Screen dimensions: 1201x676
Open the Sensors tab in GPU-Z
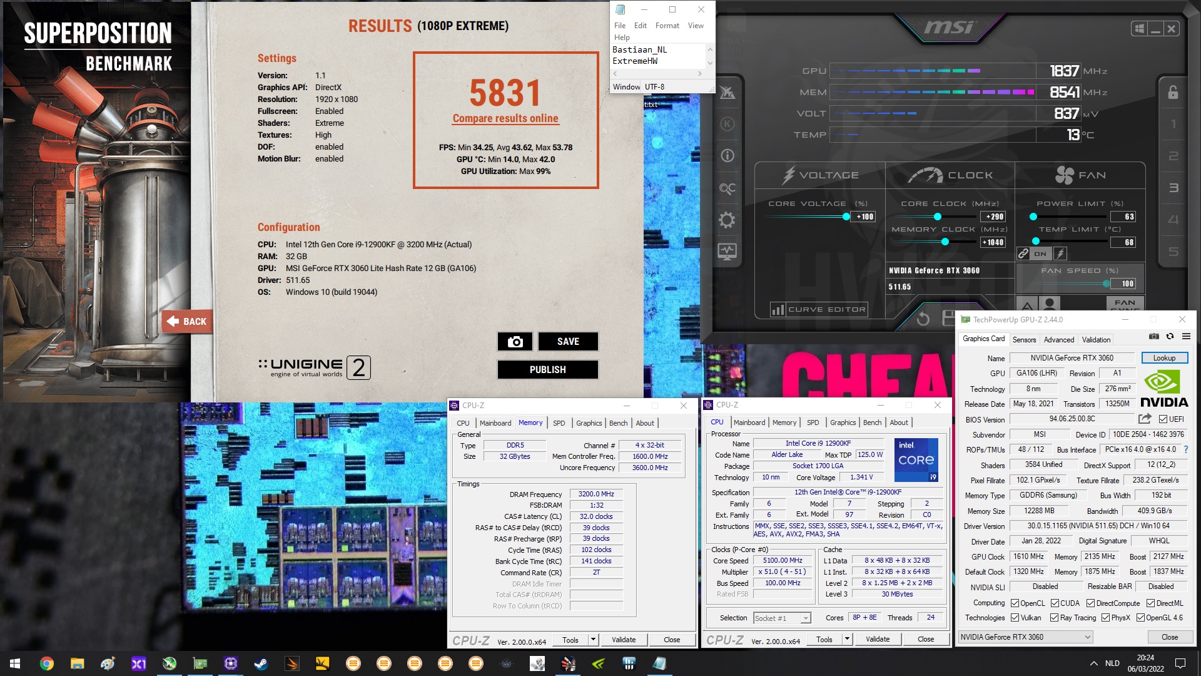pos(1024,340)
